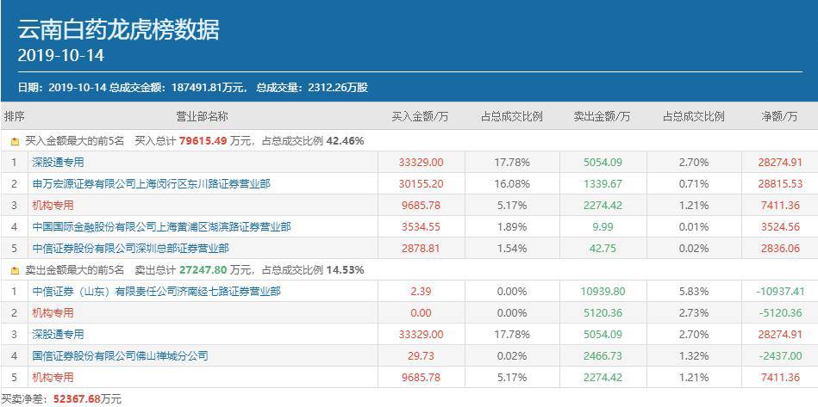818x407 pixels.
Task: Click the net amount 3524.56
Action: point(779,227)
